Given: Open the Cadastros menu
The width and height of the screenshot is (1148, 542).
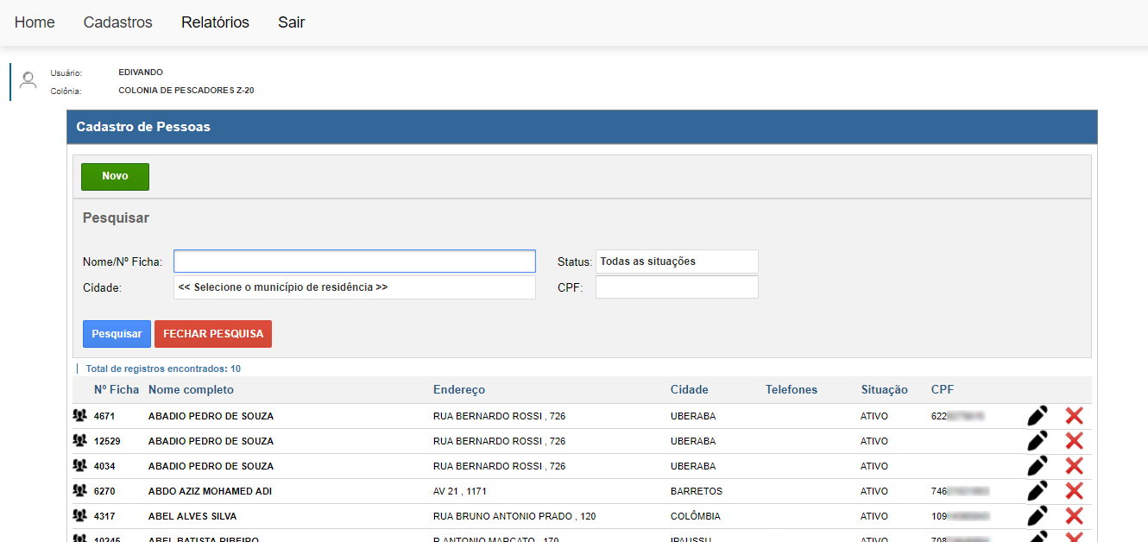Looking at the screenshot, I should click(x=117, y=22).
